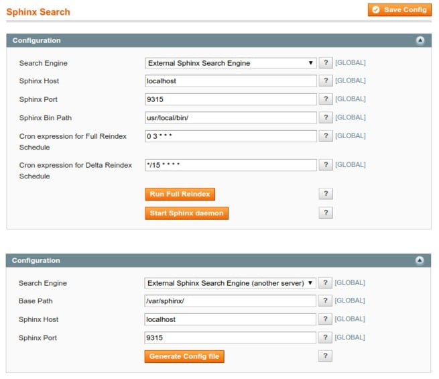Click first Configuration section header title
This screenshot has width=439, height=379.
pyautogui.click(x=36, y=40)
